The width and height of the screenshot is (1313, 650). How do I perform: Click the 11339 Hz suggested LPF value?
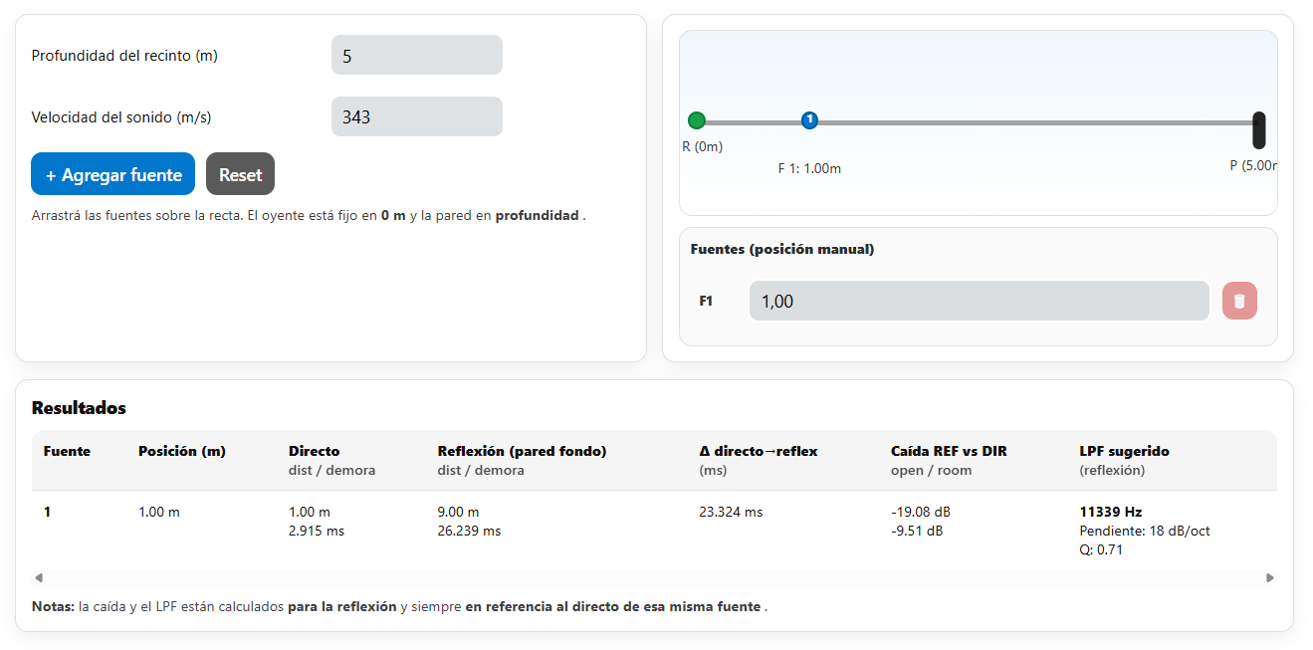1110,512
